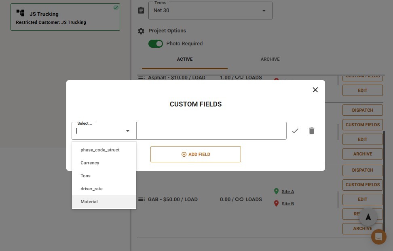Click the round navigation arrow button
393x251 pixels.
coord(368,217)
